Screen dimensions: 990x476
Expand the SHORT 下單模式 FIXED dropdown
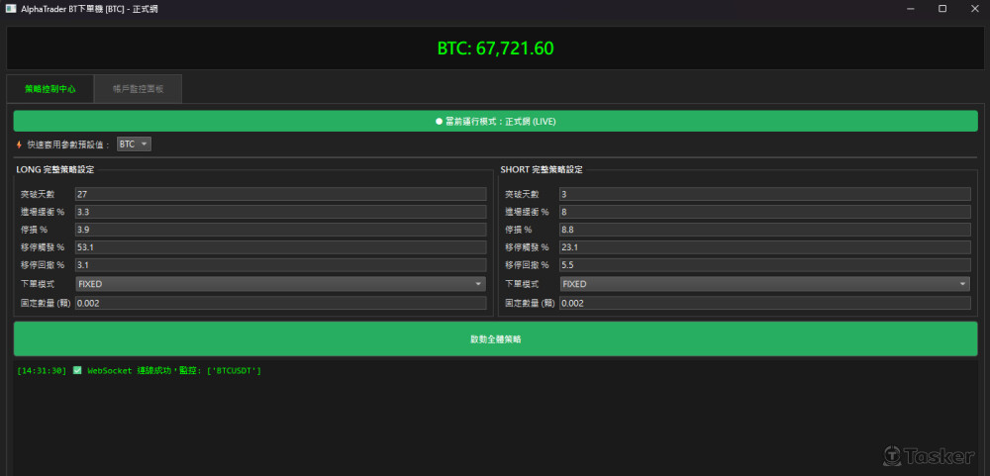point(764,284)
